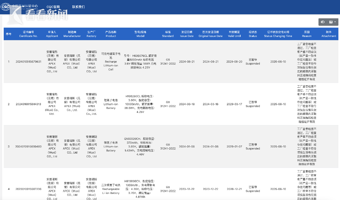
Task: Click the Model column header
Action: click(141, 34)
